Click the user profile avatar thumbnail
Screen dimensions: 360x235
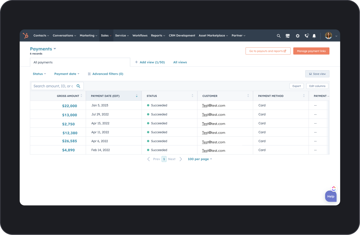click(x=328, y=35)
